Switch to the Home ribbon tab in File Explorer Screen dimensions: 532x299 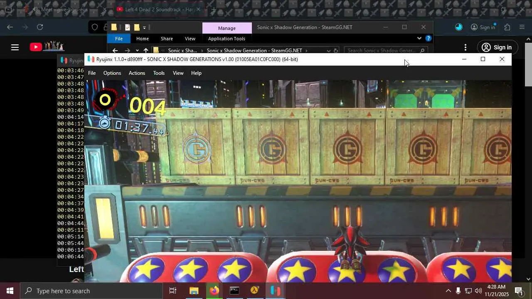pyautogui.click(x=143, y=39)
